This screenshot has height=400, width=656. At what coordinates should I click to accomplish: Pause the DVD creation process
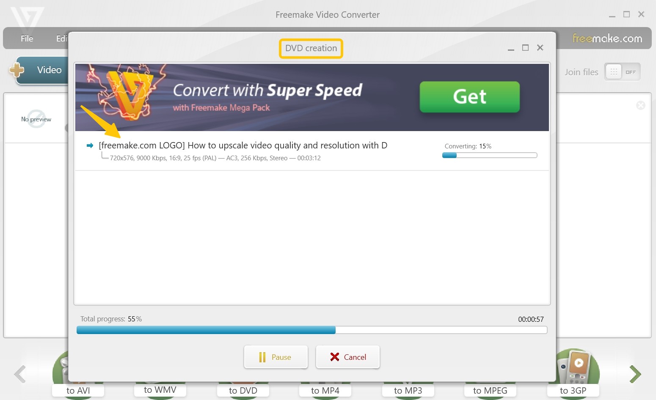coord(276,357)
